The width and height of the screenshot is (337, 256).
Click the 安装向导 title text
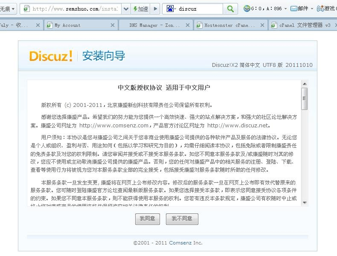pyautogui.click(x=103, y=56)
